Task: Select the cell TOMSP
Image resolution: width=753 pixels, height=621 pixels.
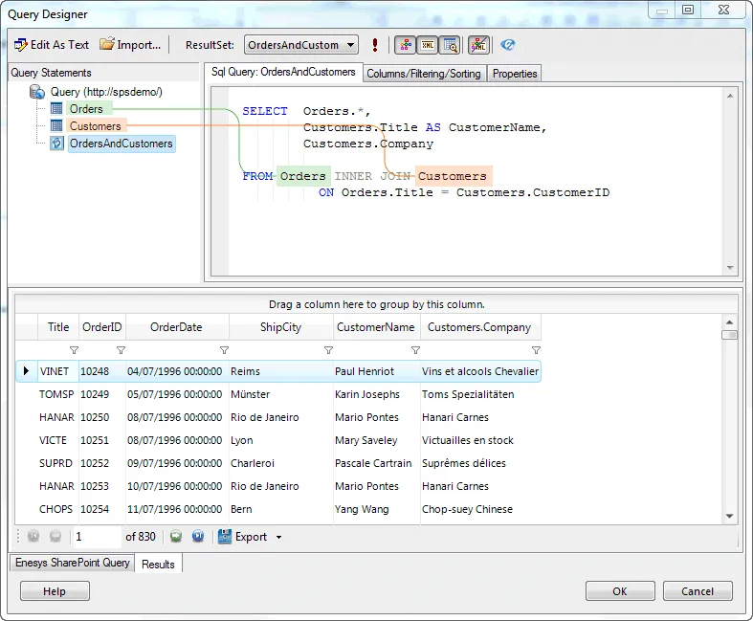Action: click(x=56, y=394)
